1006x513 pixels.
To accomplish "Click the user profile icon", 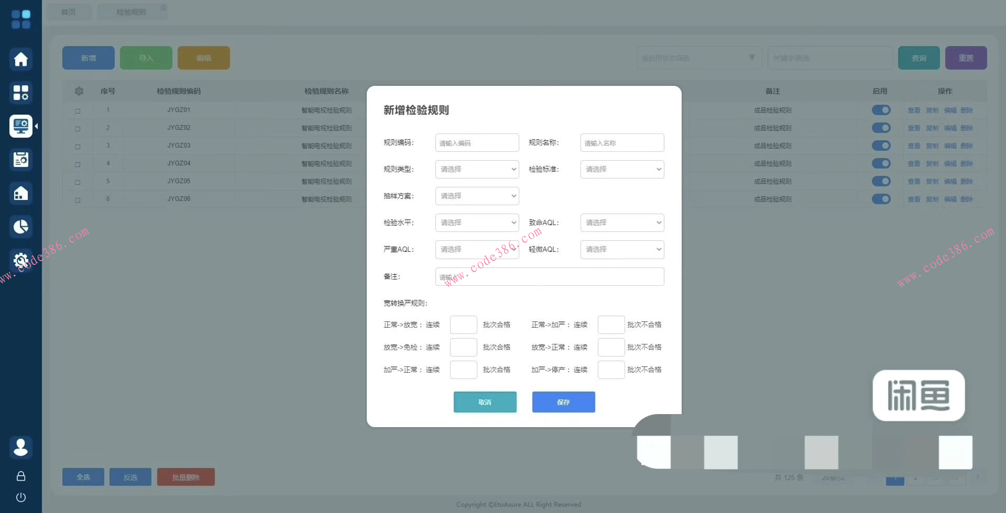I will point(21,447).
